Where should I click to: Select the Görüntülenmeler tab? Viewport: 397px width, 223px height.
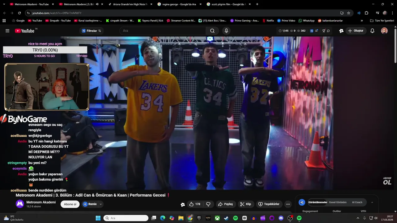318,202
